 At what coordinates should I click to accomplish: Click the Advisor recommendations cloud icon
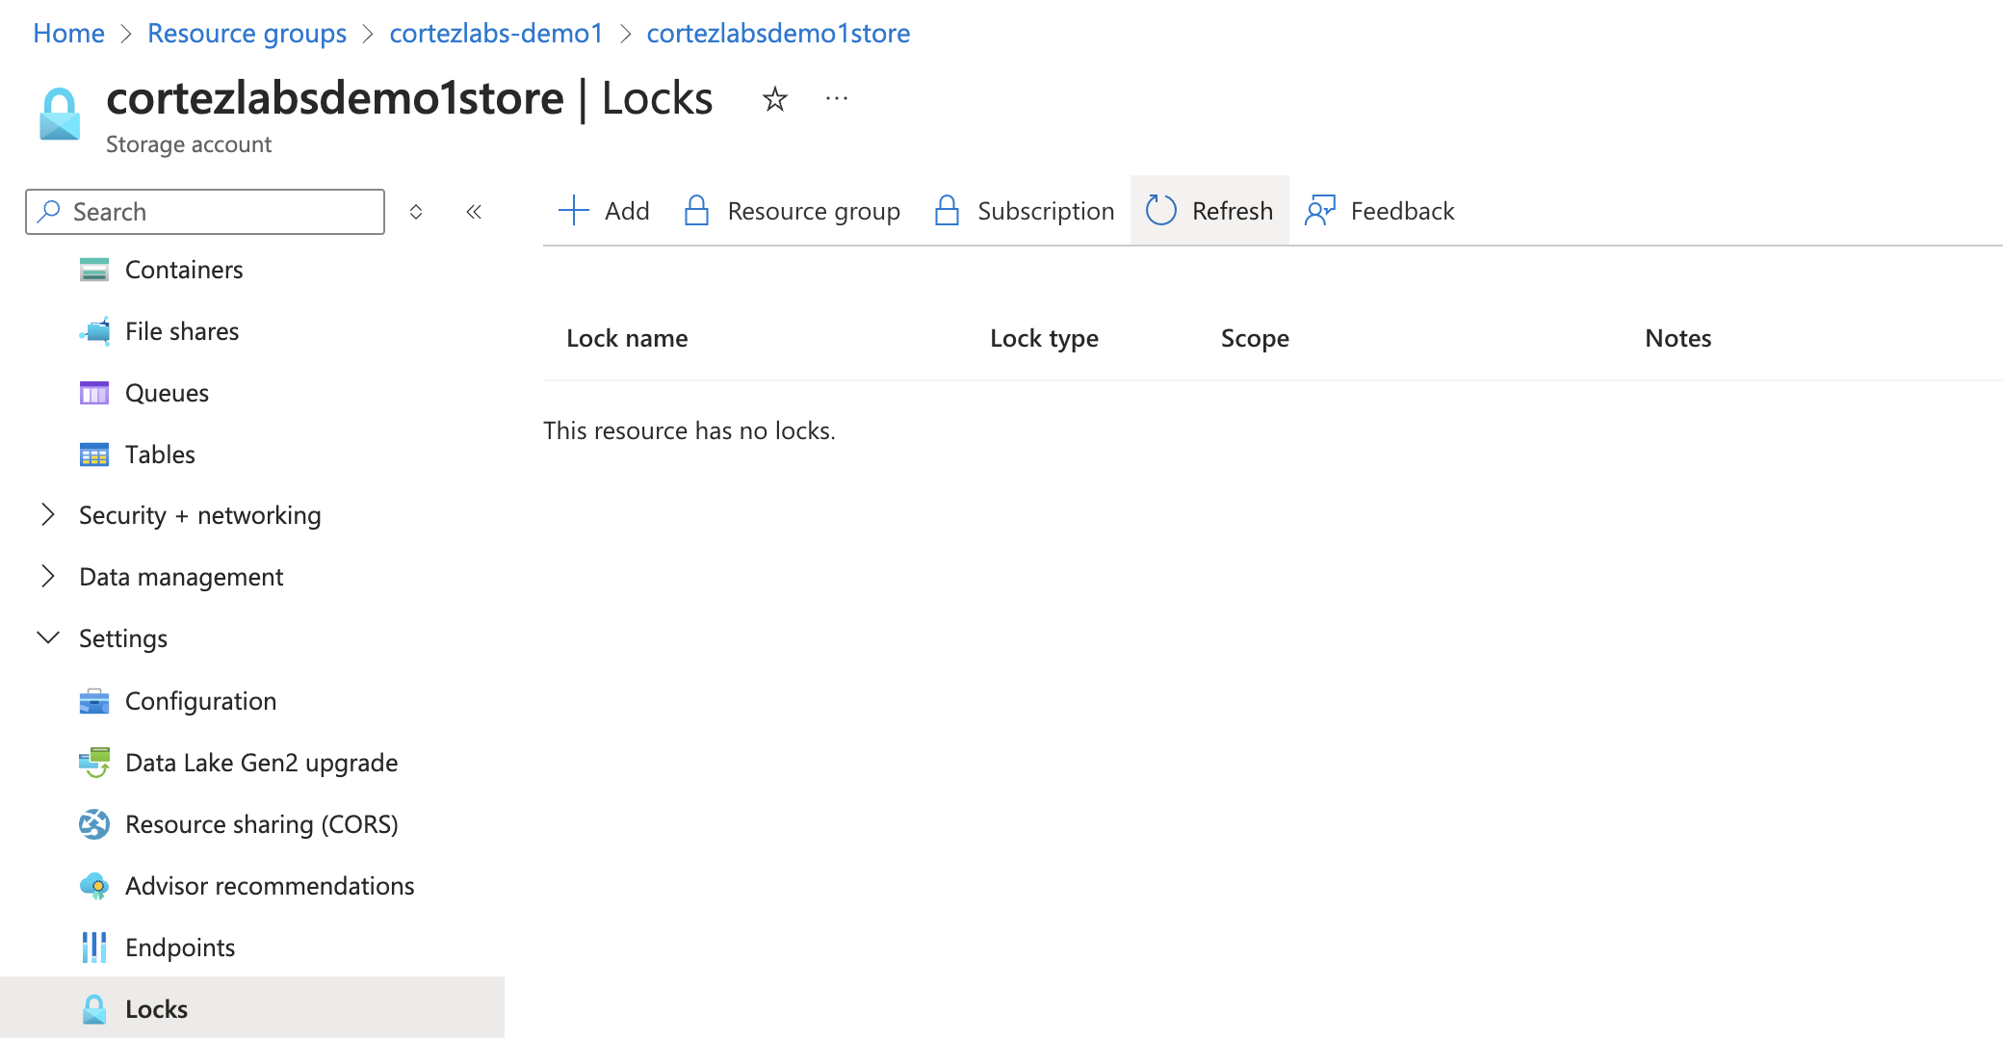point(94,886)
